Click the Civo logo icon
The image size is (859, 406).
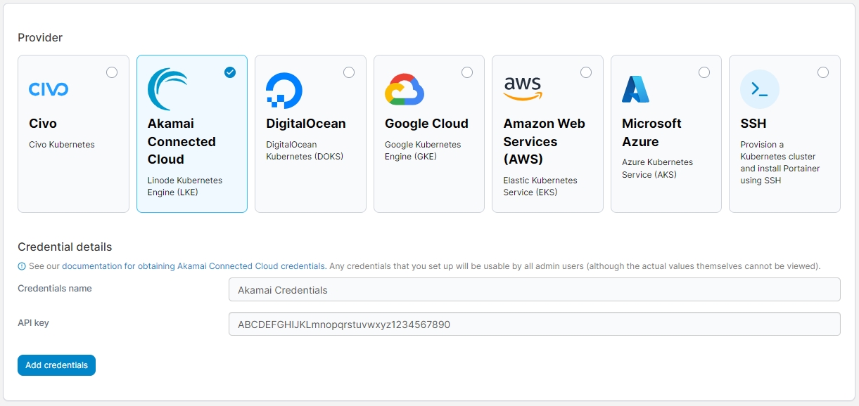pos(49,89)
